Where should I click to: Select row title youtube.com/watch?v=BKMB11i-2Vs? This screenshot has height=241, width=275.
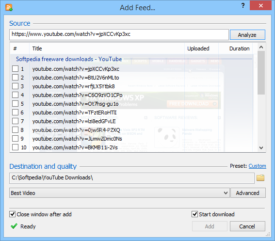click(x=75, y=147)
